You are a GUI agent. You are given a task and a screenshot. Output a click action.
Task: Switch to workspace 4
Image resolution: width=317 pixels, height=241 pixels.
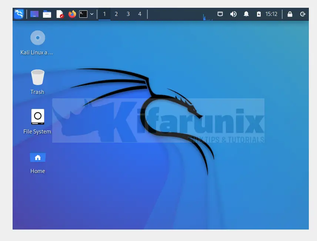(140, 14)
